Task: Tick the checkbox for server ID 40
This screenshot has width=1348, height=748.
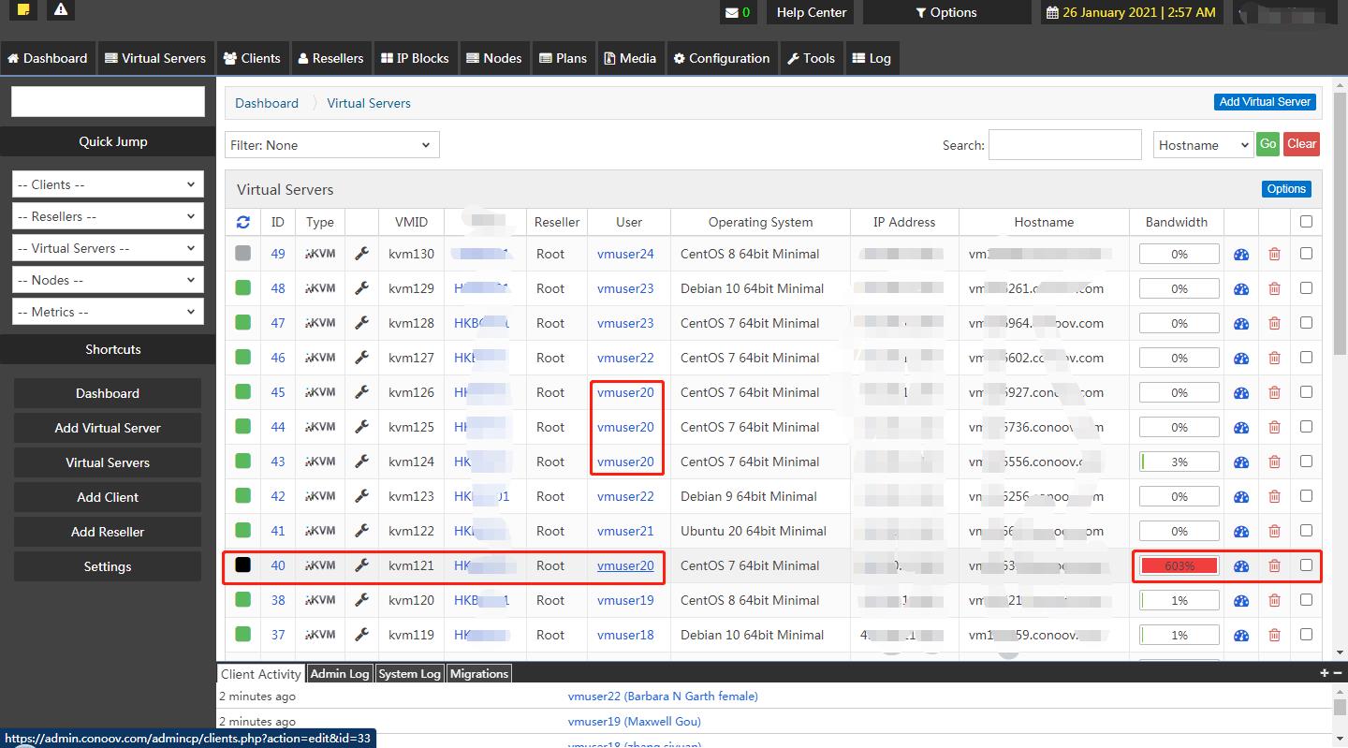Action: [x=1306, y=565]
